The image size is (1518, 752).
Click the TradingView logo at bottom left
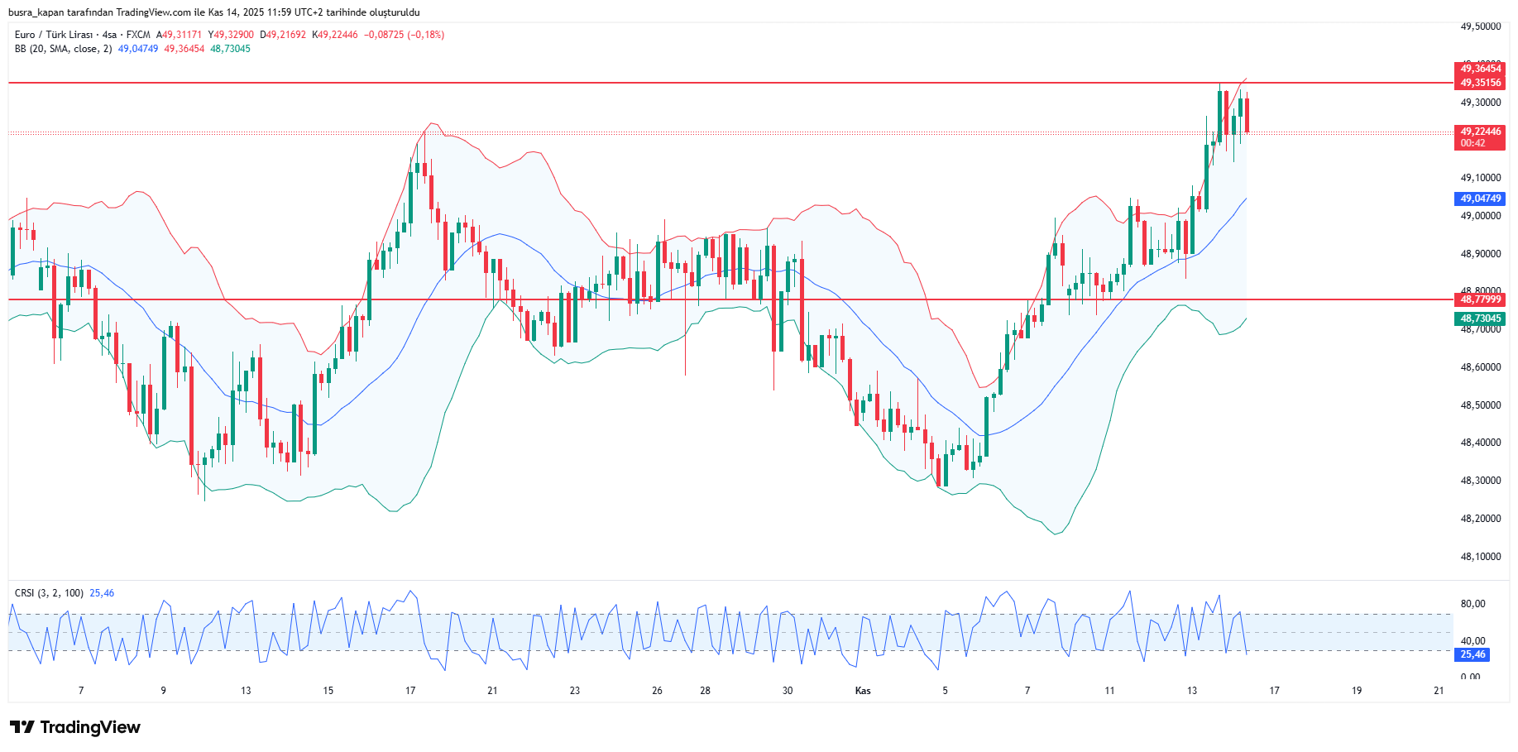[75, 727]
